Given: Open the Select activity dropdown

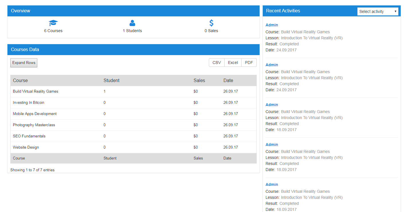Looking at the screenshot, I should click(x=378, y=11).
